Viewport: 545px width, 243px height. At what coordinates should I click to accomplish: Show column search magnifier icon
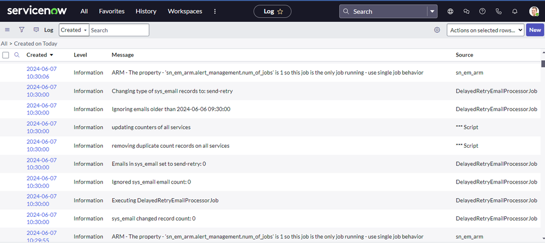pyautogui.click(x=17, y=55)
